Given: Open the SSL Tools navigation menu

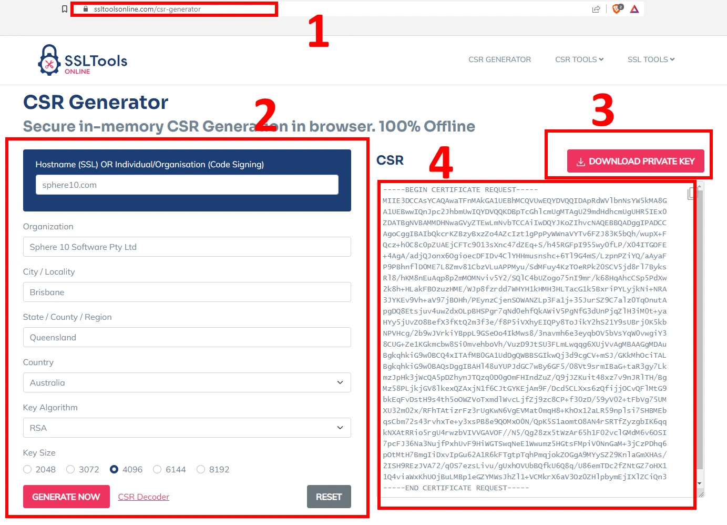Looking at the screenshot, I should point(651,59).
